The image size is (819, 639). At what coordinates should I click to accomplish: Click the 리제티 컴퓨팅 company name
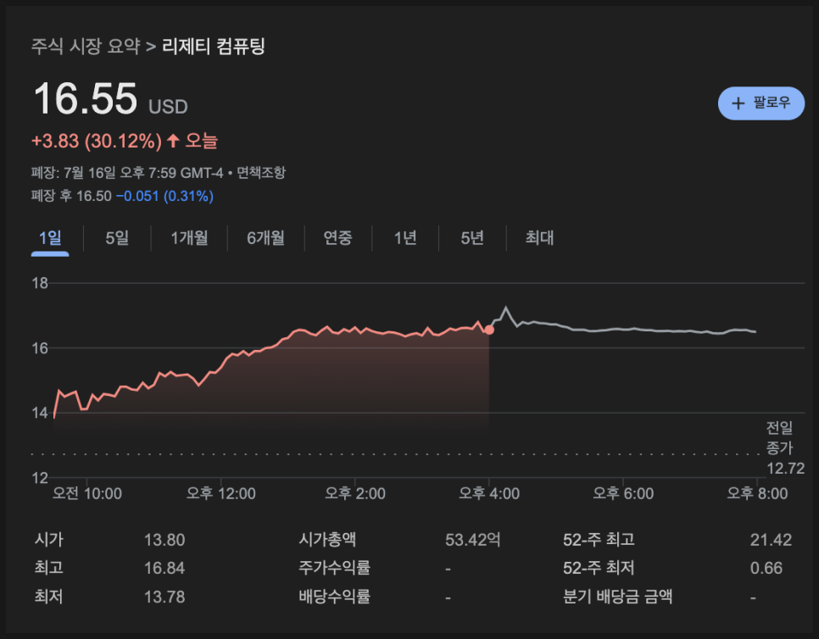click(214, 46)
